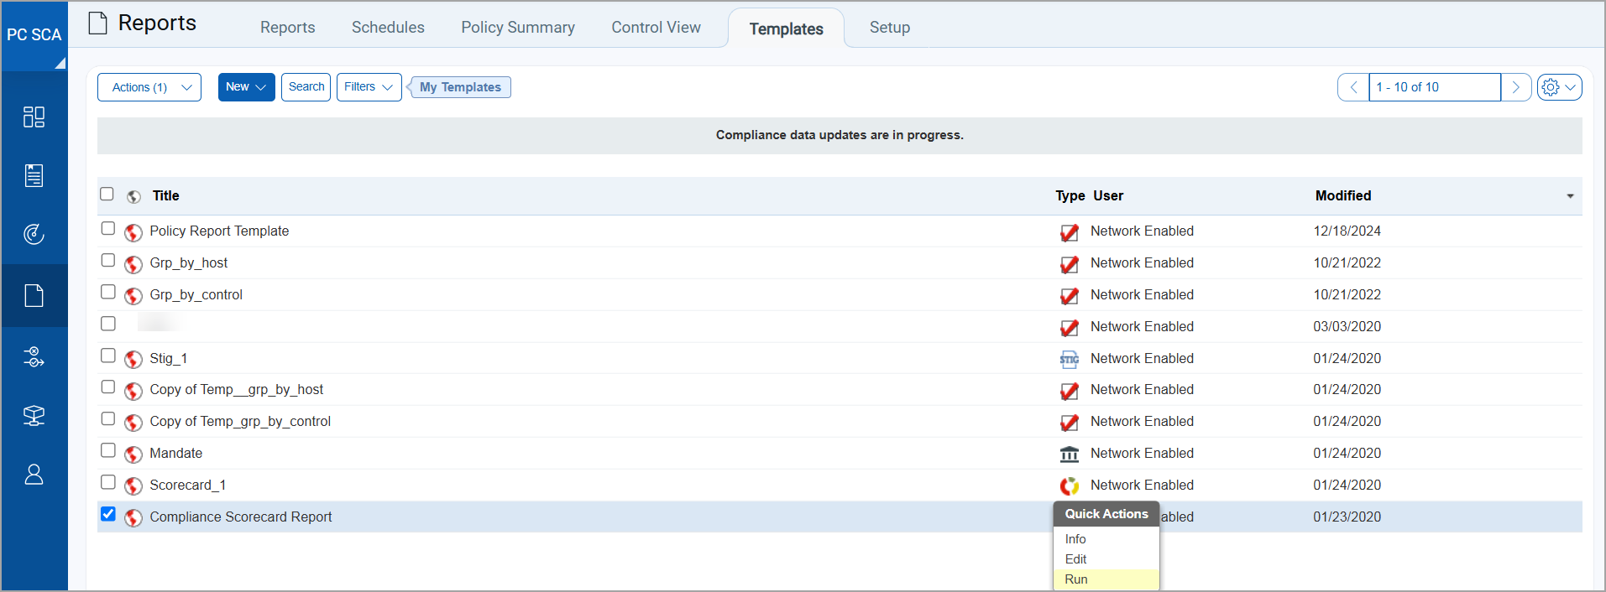The image size is (1606, 592).
Task: Switch to the Schedules tab
Action: [388, 28]
